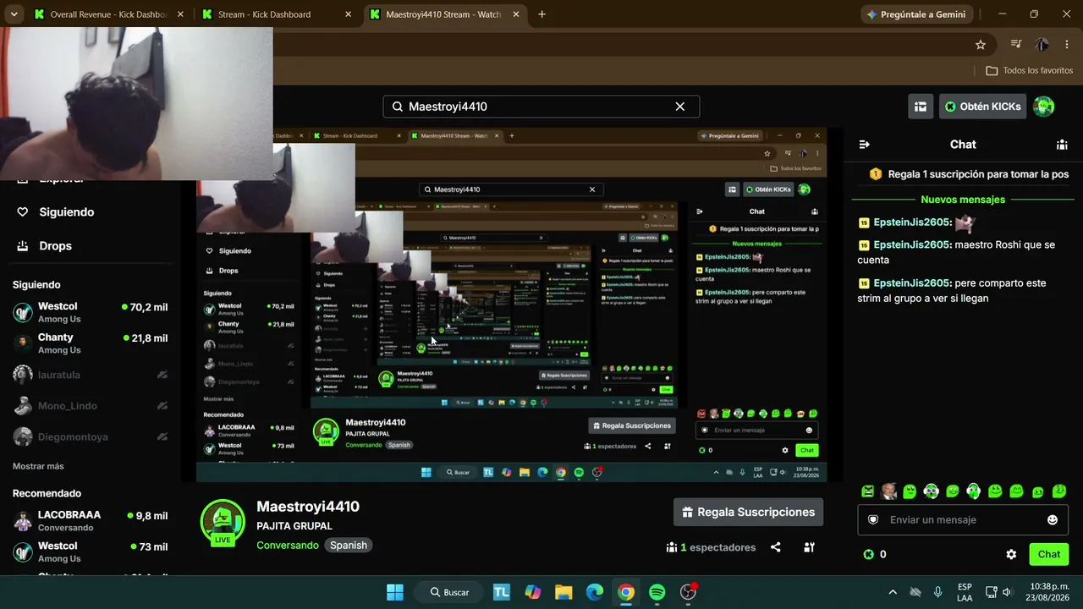Screen dimensions: 1083x609
Task: Click the stream title PAJITA GRUPAL
Action: [x=294, y=526]
